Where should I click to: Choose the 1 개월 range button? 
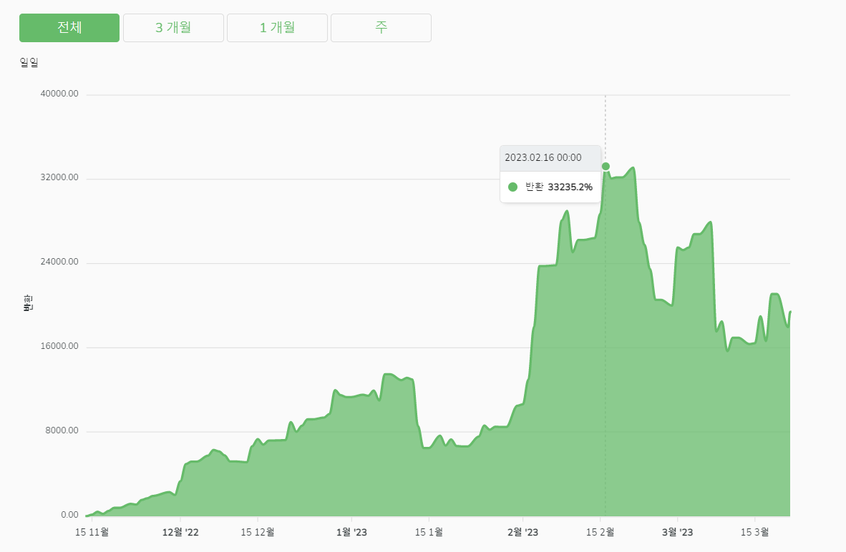click(277, 28)
